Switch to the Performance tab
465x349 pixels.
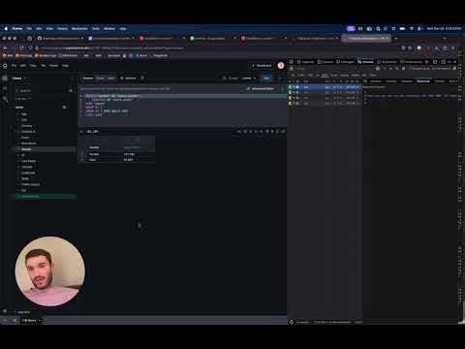tap(411, 62)
